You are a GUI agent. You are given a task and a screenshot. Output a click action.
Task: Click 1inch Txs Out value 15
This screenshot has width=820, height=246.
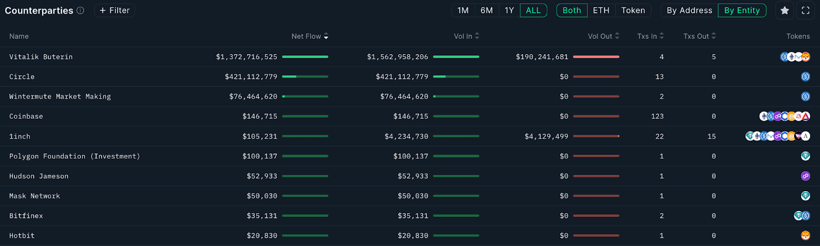point(712,137)
